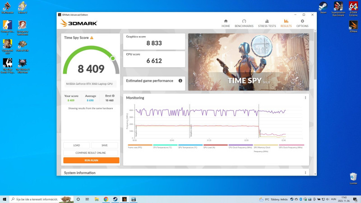The width and height of the screenshot is (361, 203).
Task: Click the Fallout 4 desktop icon
Action: click(x=23, y=8)
